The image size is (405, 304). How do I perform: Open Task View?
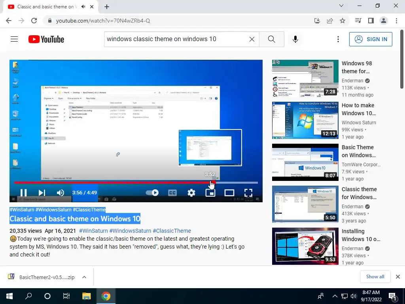66,296
